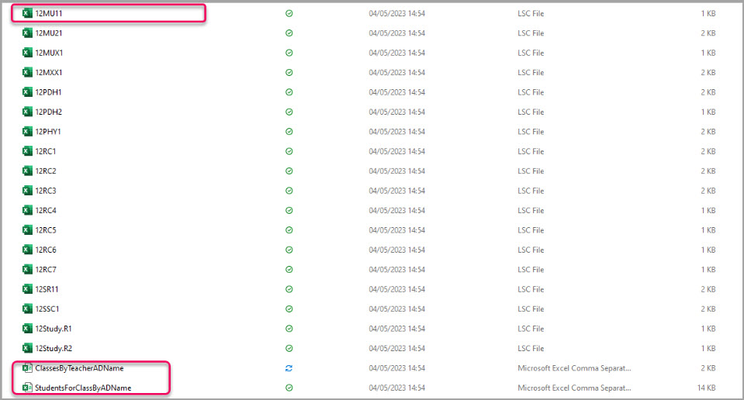Select the Excel icon next to 12Study.R2

coord(27,348)
